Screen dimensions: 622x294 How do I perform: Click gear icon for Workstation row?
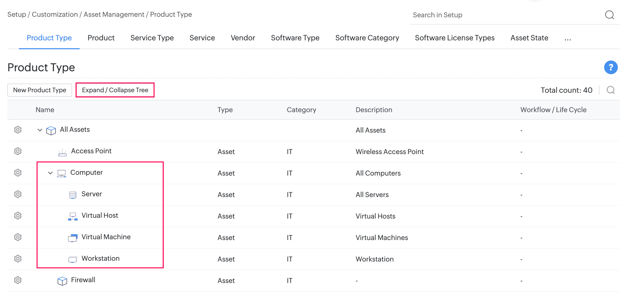coord(18,259)
